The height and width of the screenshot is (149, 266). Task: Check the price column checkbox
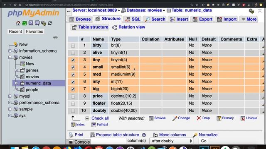point(73,96)
